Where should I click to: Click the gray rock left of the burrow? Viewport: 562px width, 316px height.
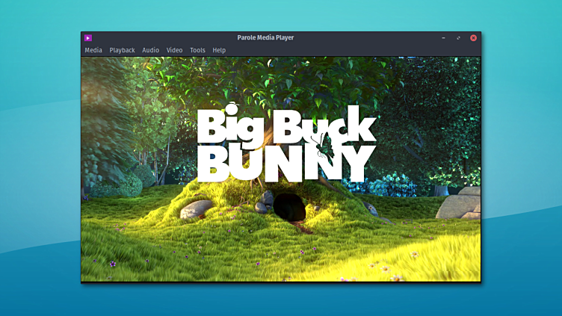[x=197, y=209]
